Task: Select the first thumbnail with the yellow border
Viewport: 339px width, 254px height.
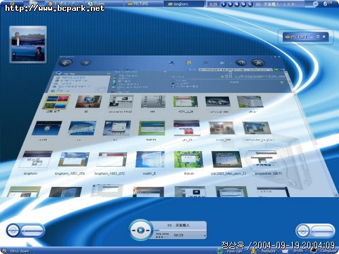Action: pyautogui.click(x=57, y=102)
